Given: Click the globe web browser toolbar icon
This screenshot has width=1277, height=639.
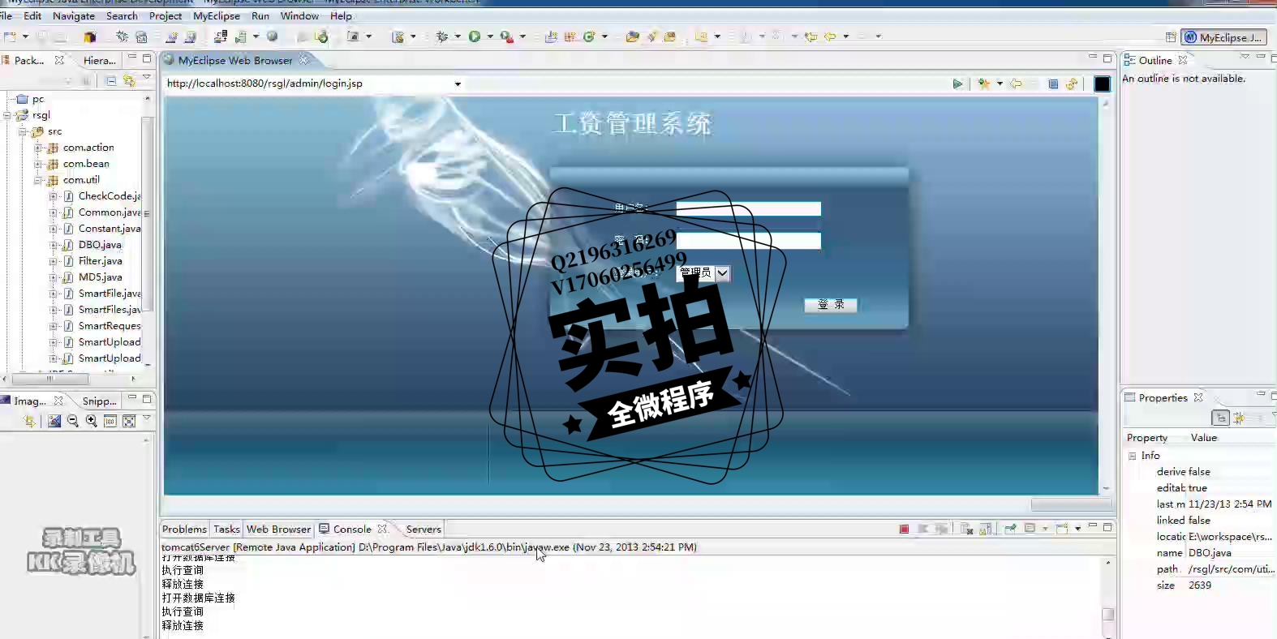Looking at the screenshot, I should click(x=273, y=36).
